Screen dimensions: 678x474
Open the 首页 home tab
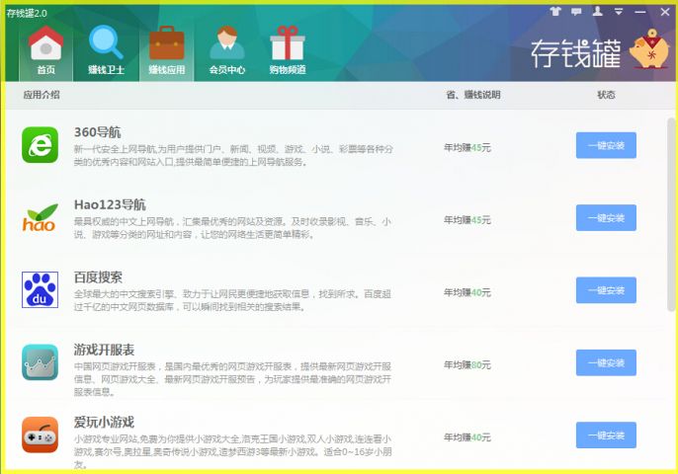[45, 50]
